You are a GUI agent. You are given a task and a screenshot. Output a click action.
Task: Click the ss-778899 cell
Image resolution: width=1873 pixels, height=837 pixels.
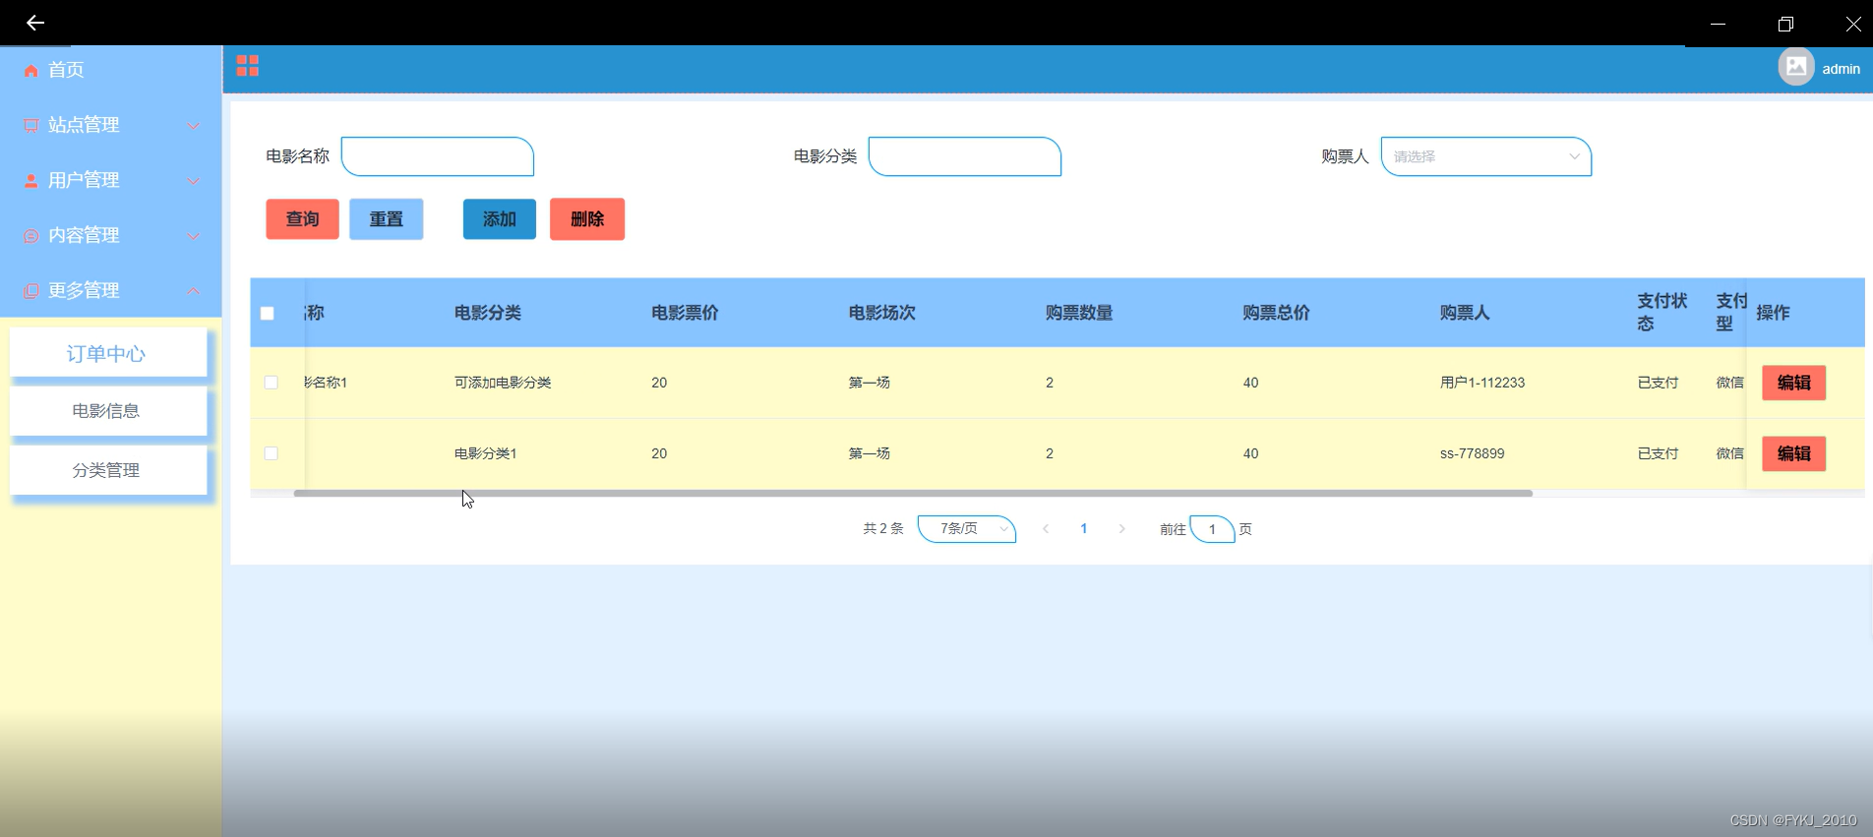pyautogui.click(x=1473, y=453)
